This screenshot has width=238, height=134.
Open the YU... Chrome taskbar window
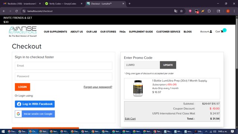[64, 131]
